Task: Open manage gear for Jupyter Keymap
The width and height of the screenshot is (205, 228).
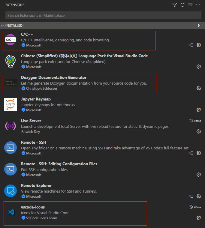Action: click(199, 110)
